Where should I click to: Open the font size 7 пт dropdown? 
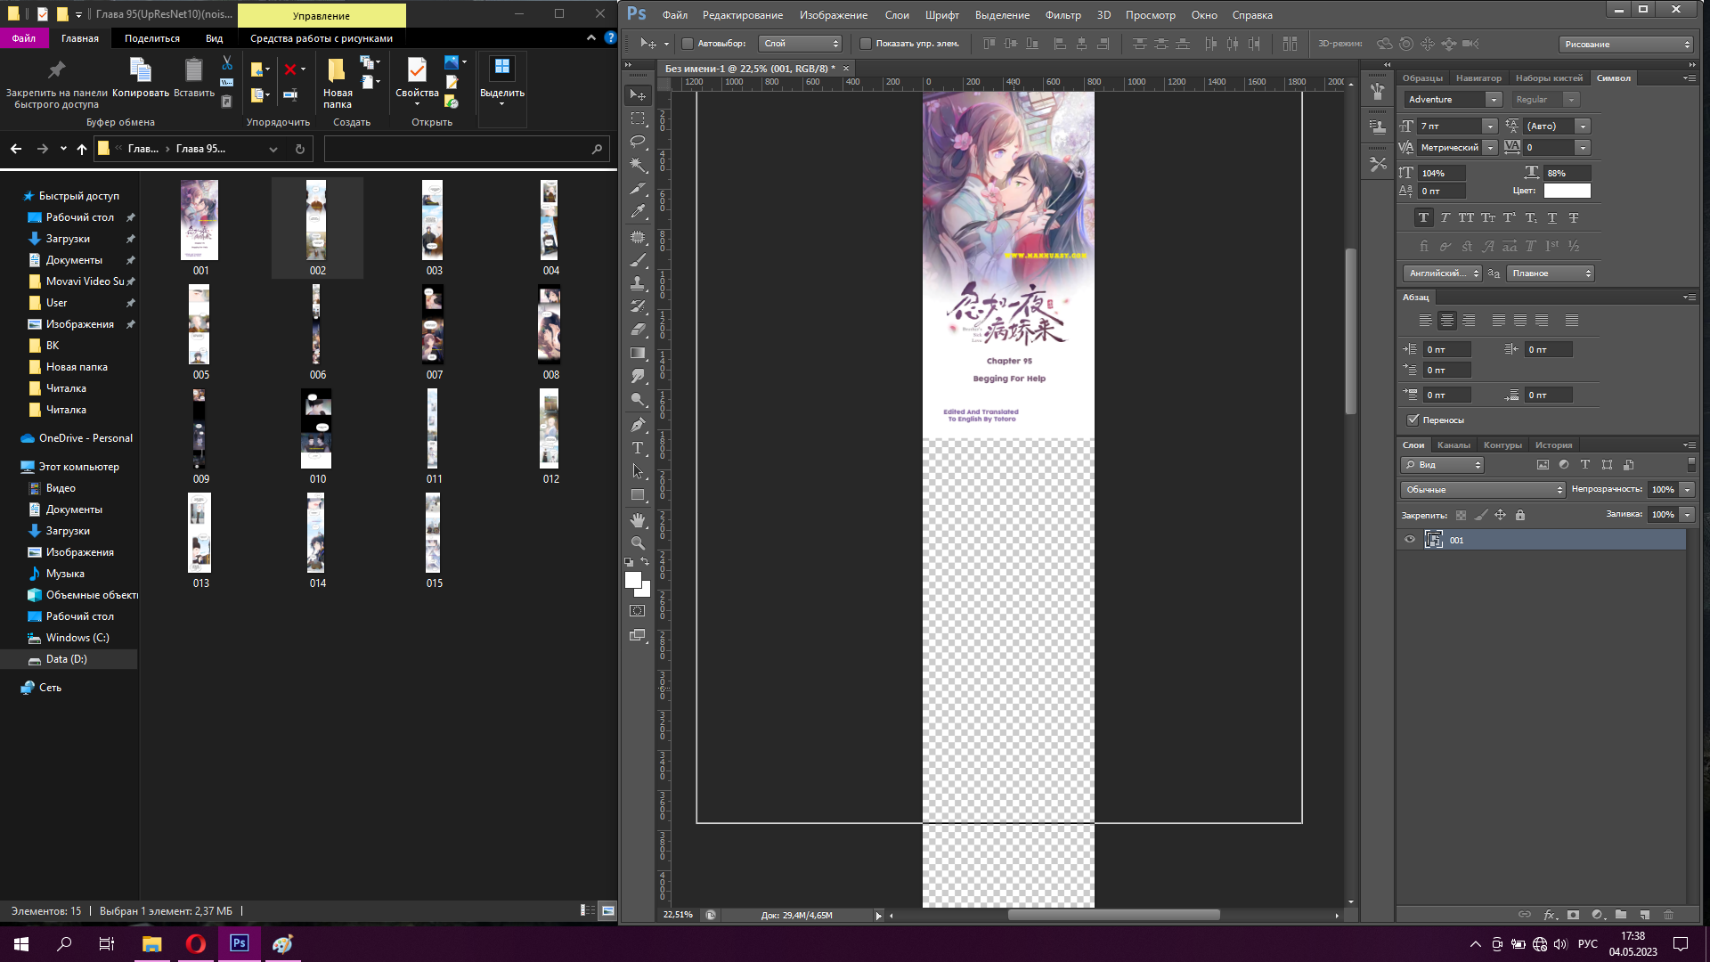pyautogui.click(x=1489, y=126)
